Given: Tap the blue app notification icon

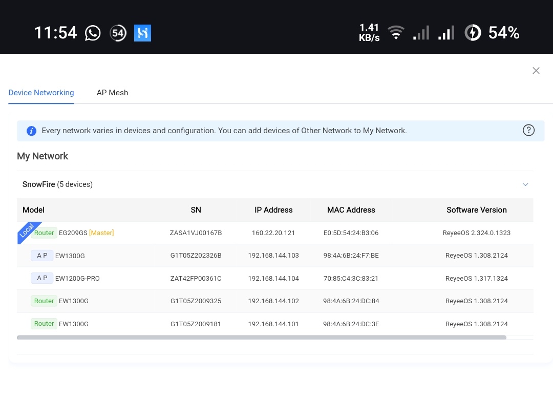Looking at the screenshot, I should (x=142, y=33).
